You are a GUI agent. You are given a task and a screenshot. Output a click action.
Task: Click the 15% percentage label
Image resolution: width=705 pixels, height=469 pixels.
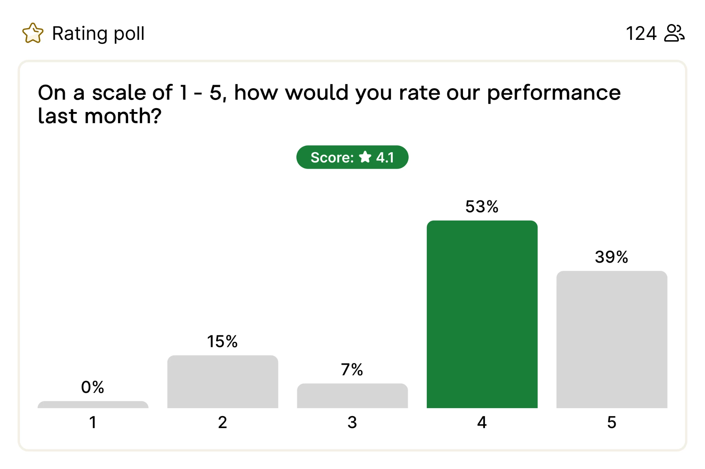tap(222, 342)
